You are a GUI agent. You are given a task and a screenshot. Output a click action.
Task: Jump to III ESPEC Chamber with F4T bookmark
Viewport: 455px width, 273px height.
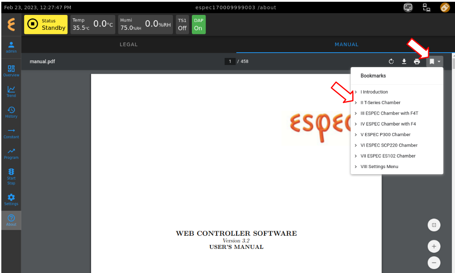[x=389, y=113]
